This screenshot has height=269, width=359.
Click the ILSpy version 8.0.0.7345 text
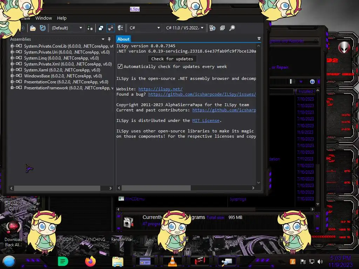(145, 46)
